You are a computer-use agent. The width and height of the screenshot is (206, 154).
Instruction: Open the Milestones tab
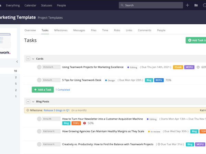tap(61, 30)
